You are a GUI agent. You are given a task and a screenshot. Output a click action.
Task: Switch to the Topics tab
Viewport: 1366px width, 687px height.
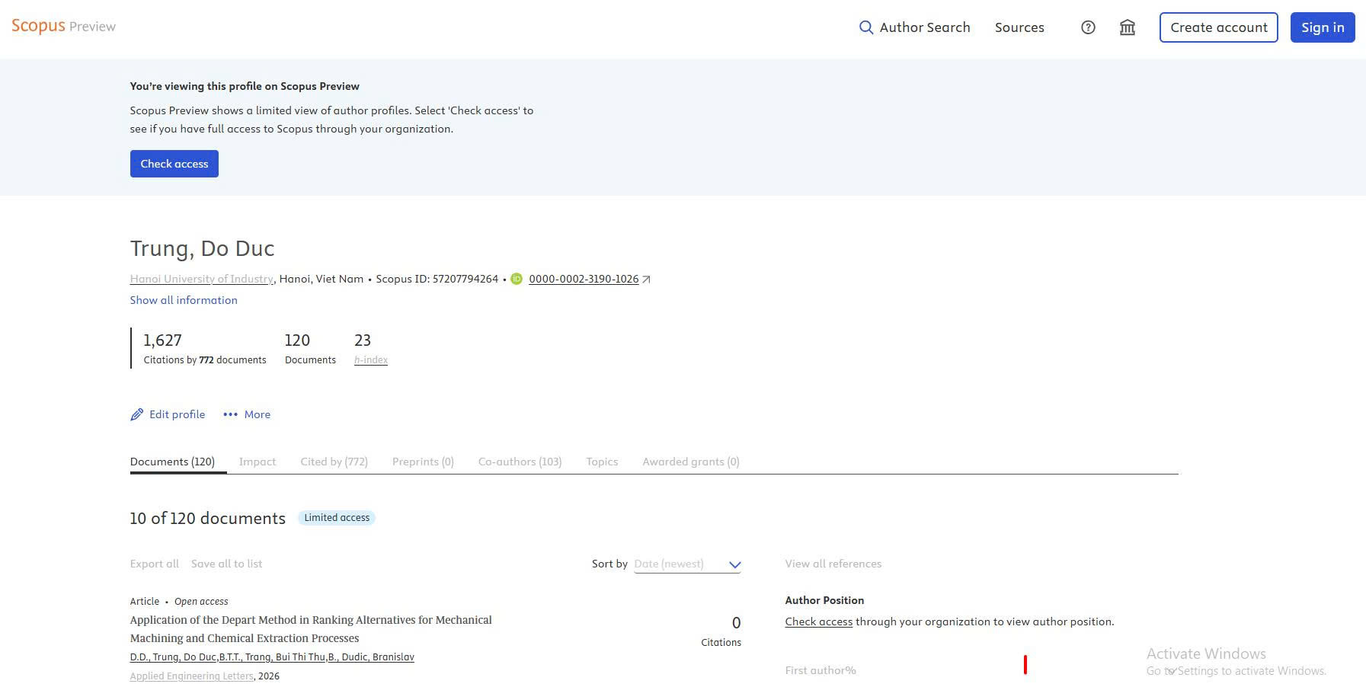(602, 462)
